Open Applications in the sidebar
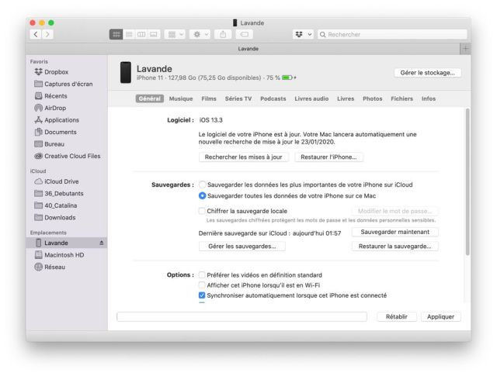The width and height of the screenshot is (497, 376). coord(57,120)
